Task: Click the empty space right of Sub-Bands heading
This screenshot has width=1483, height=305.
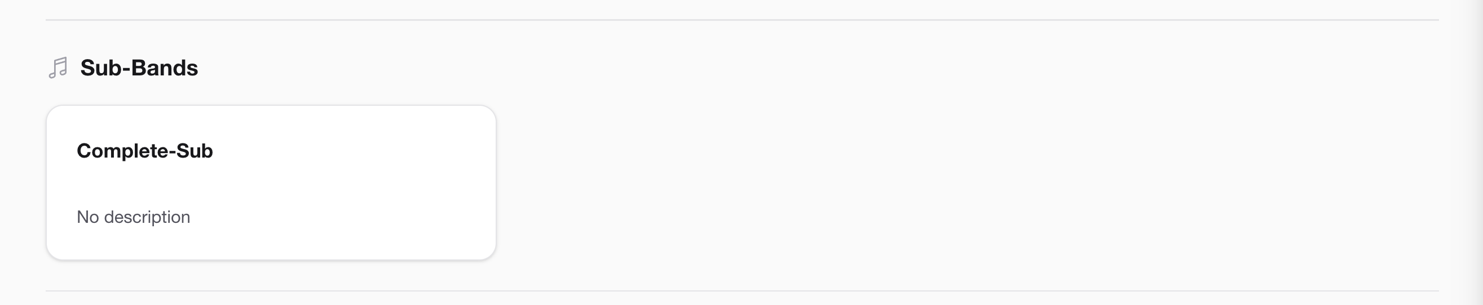Action: coord(691,68)
